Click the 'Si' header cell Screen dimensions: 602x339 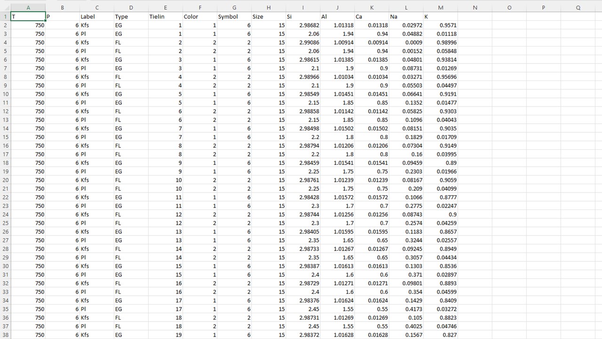point(302,16)
